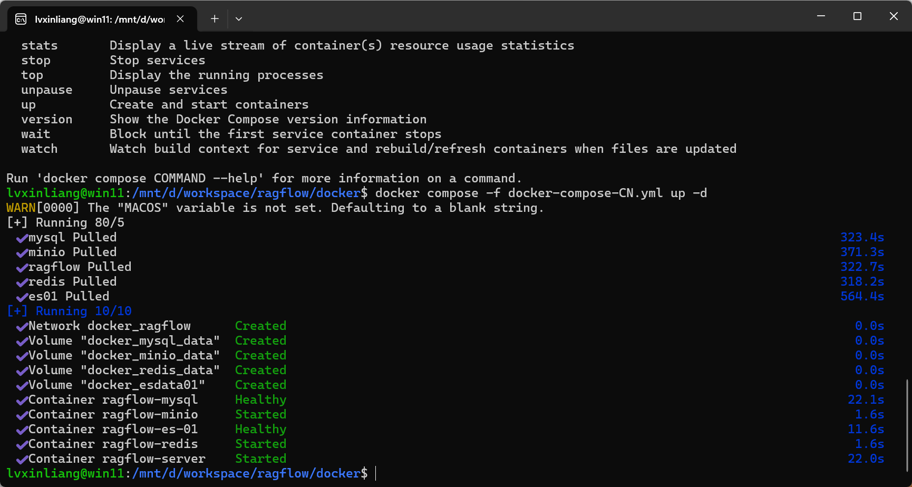
Task: Close the lvxinliang@win11 terminal tab
Action: (x=180, y=19)
